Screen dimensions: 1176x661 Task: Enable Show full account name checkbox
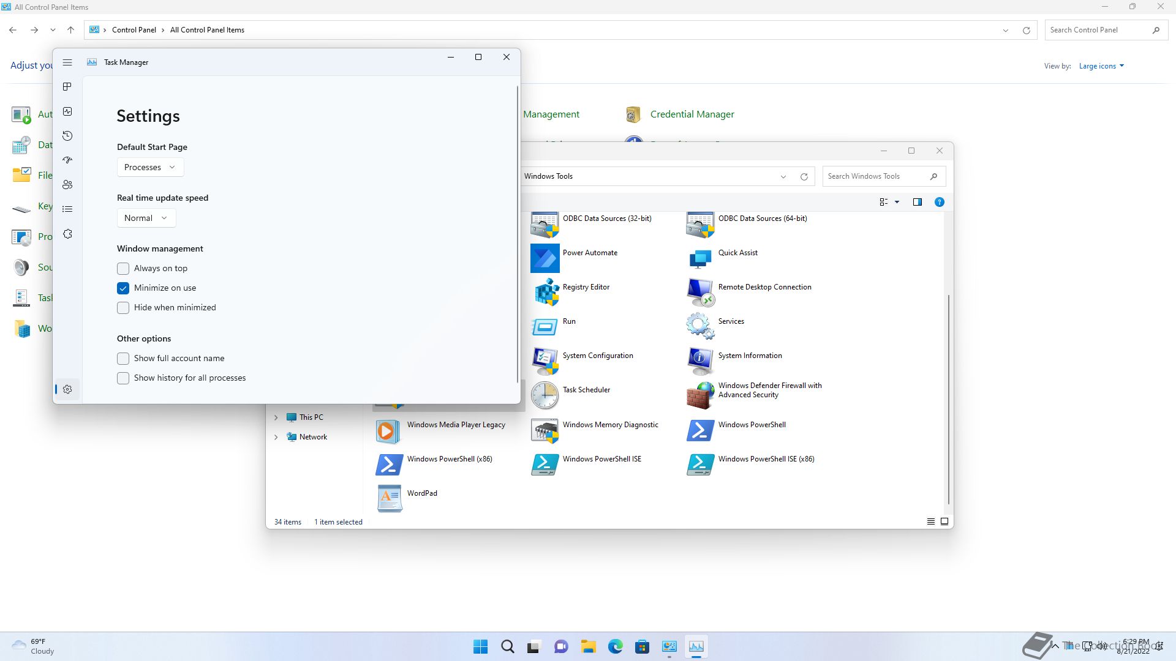pyautogui.click(x=123, y=359)
